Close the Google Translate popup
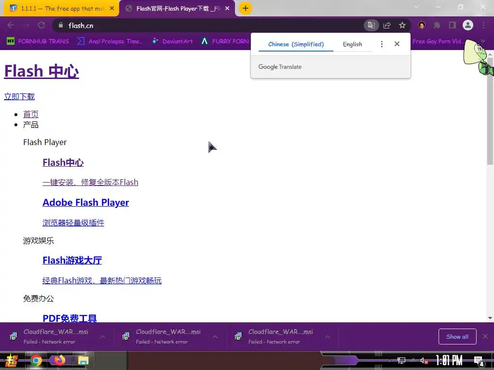 click(397, 44)
